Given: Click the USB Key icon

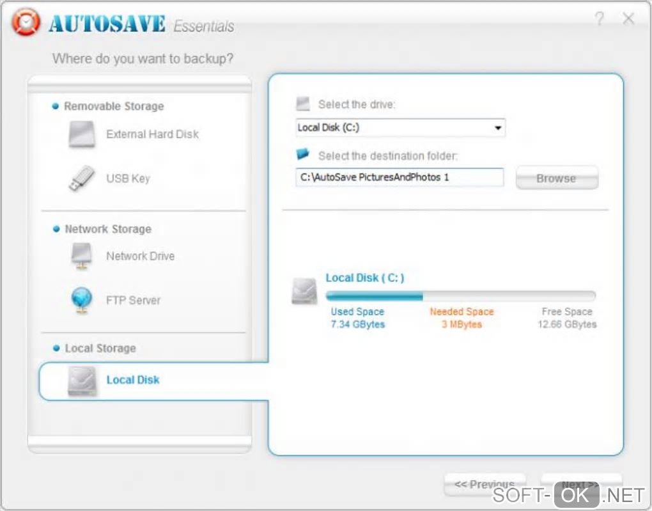Looking at the screenshot, I should [x=82, y=178].
